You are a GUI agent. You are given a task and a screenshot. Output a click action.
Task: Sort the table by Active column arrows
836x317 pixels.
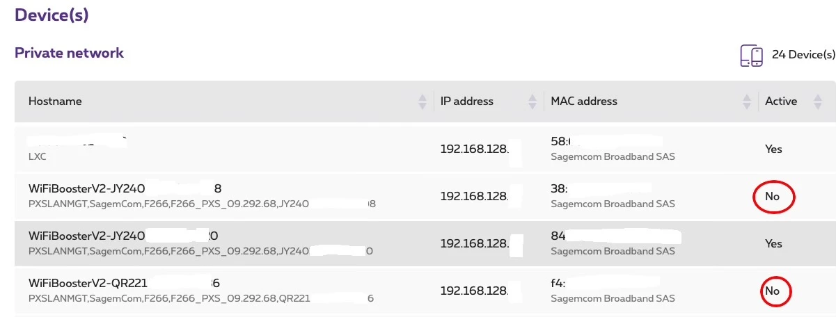click(x=818, y=101)
